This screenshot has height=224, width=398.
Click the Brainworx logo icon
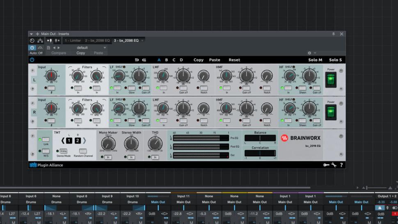tap(284, 138)
